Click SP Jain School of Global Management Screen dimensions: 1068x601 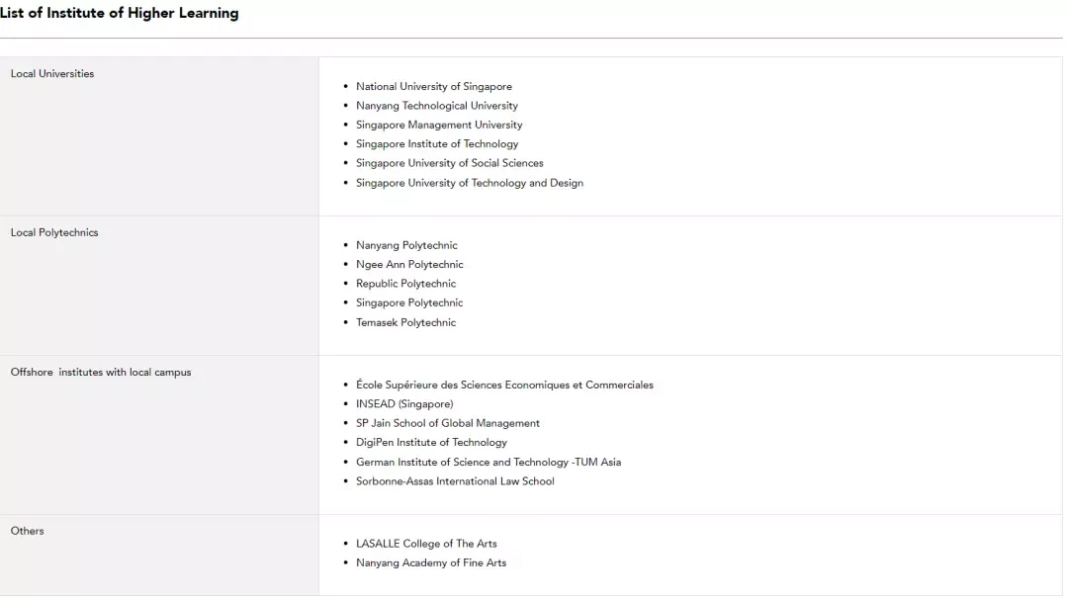click(x=448, y=423)
